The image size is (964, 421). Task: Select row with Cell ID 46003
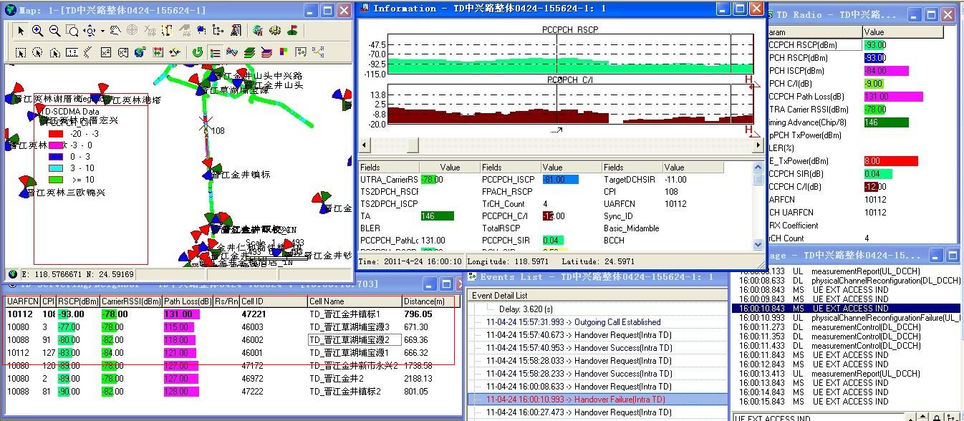(229, 326)
